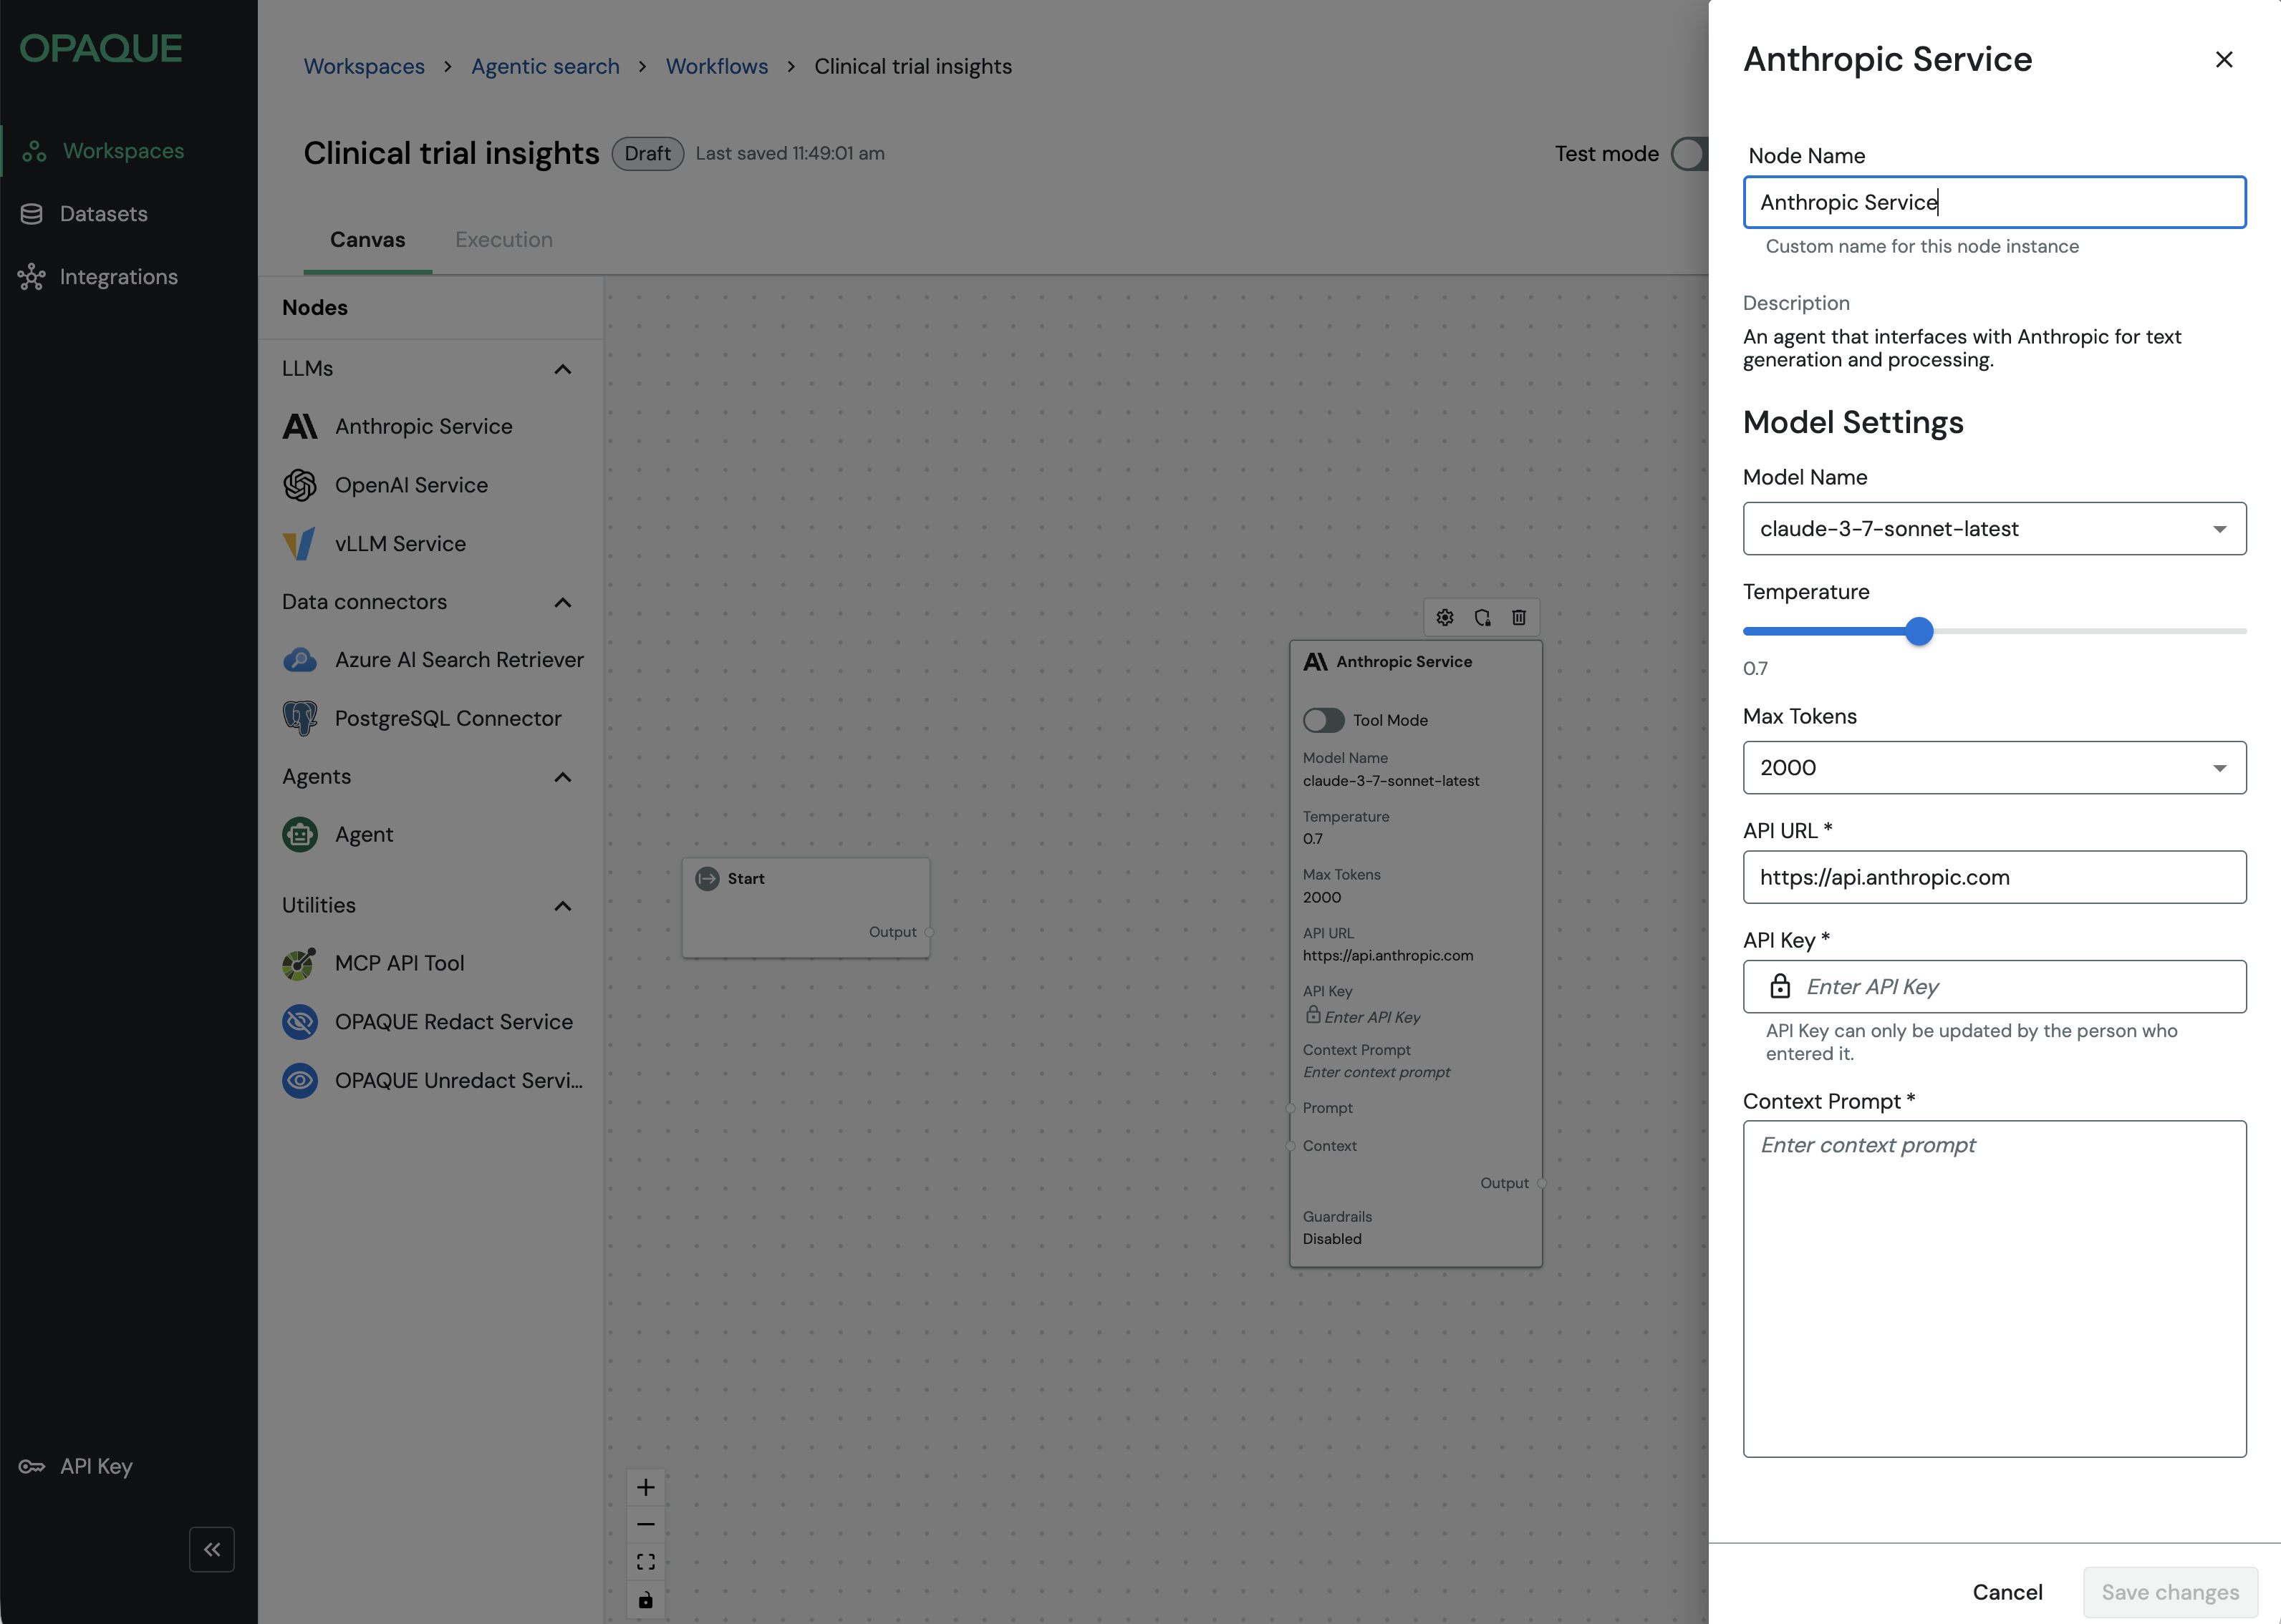Click the MCP API Tool icon
This screenshot has height=1624, width=2281.
(x=299, y=963)
